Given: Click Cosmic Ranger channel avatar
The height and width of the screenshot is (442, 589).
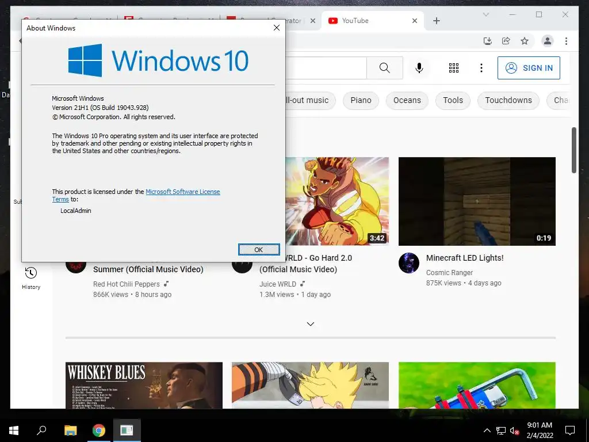Looking at the screenshot, I should pos(409,263).
